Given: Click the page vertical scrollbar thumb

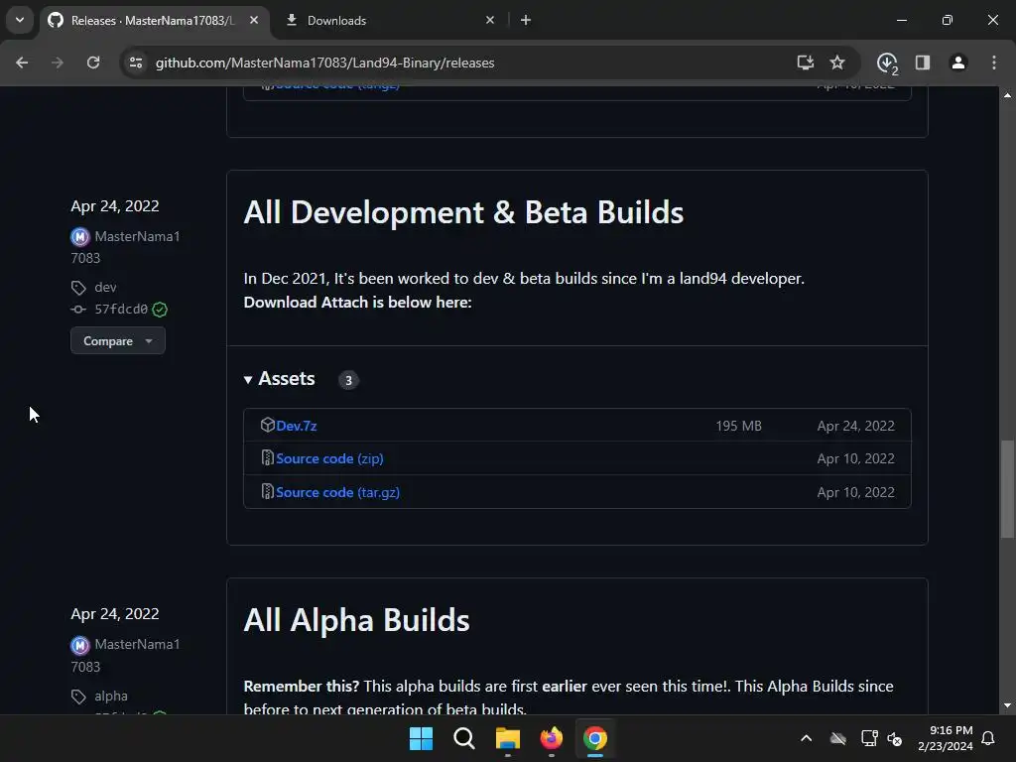Looking at the screenshot, I should pyautogui.click(x=1007, y=489).
